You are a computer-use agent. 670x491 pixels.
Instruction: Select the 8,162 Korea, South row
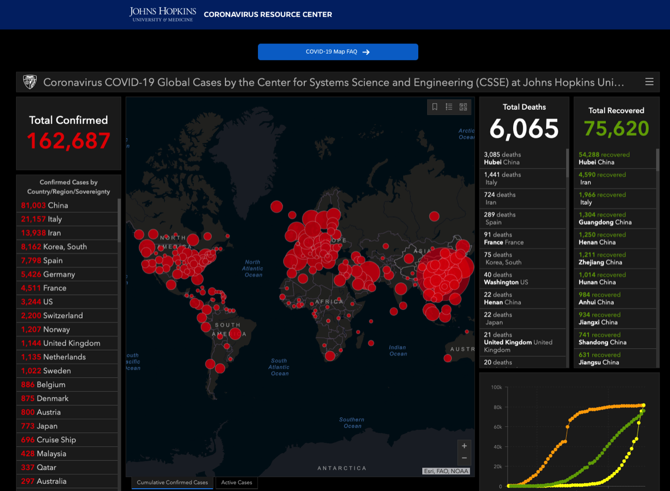click(67, 247)
